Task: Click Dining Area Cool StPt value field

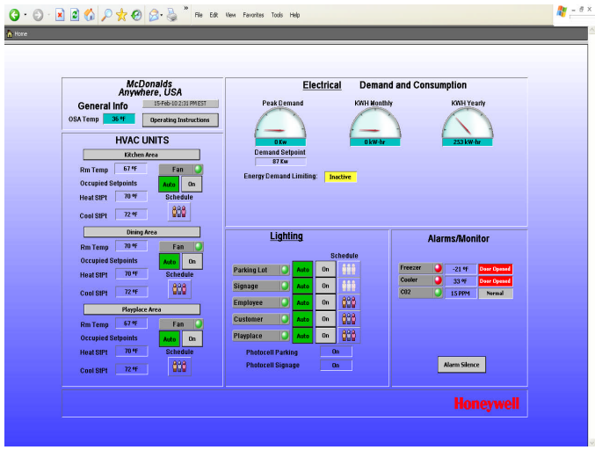Action: pyautogui.click(x=131, y=292)
